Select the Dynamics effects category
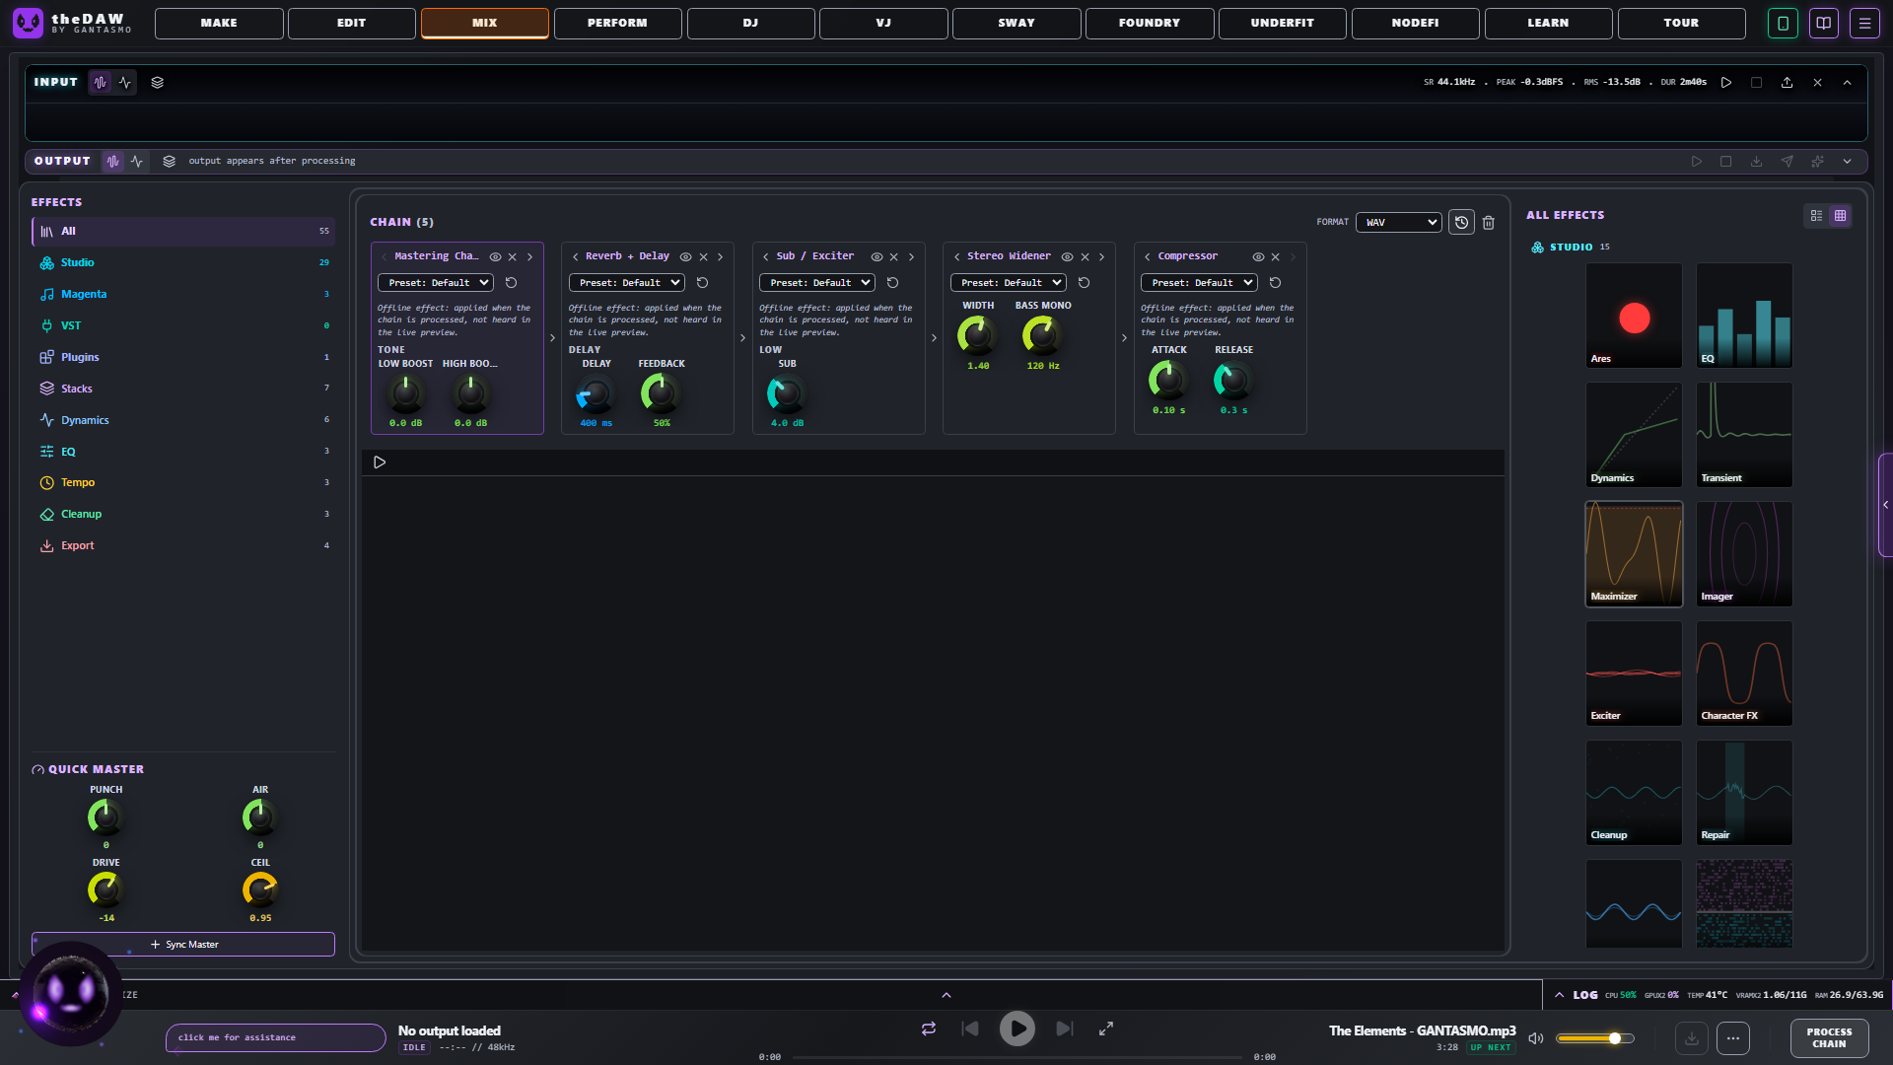Screen dimensions: 1893x1065 coord(183,420)
